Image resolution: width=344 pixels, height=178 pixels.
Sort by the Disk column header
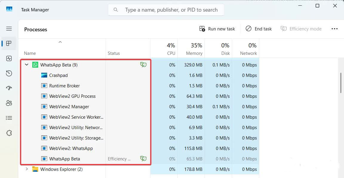(x=218, y=49)
